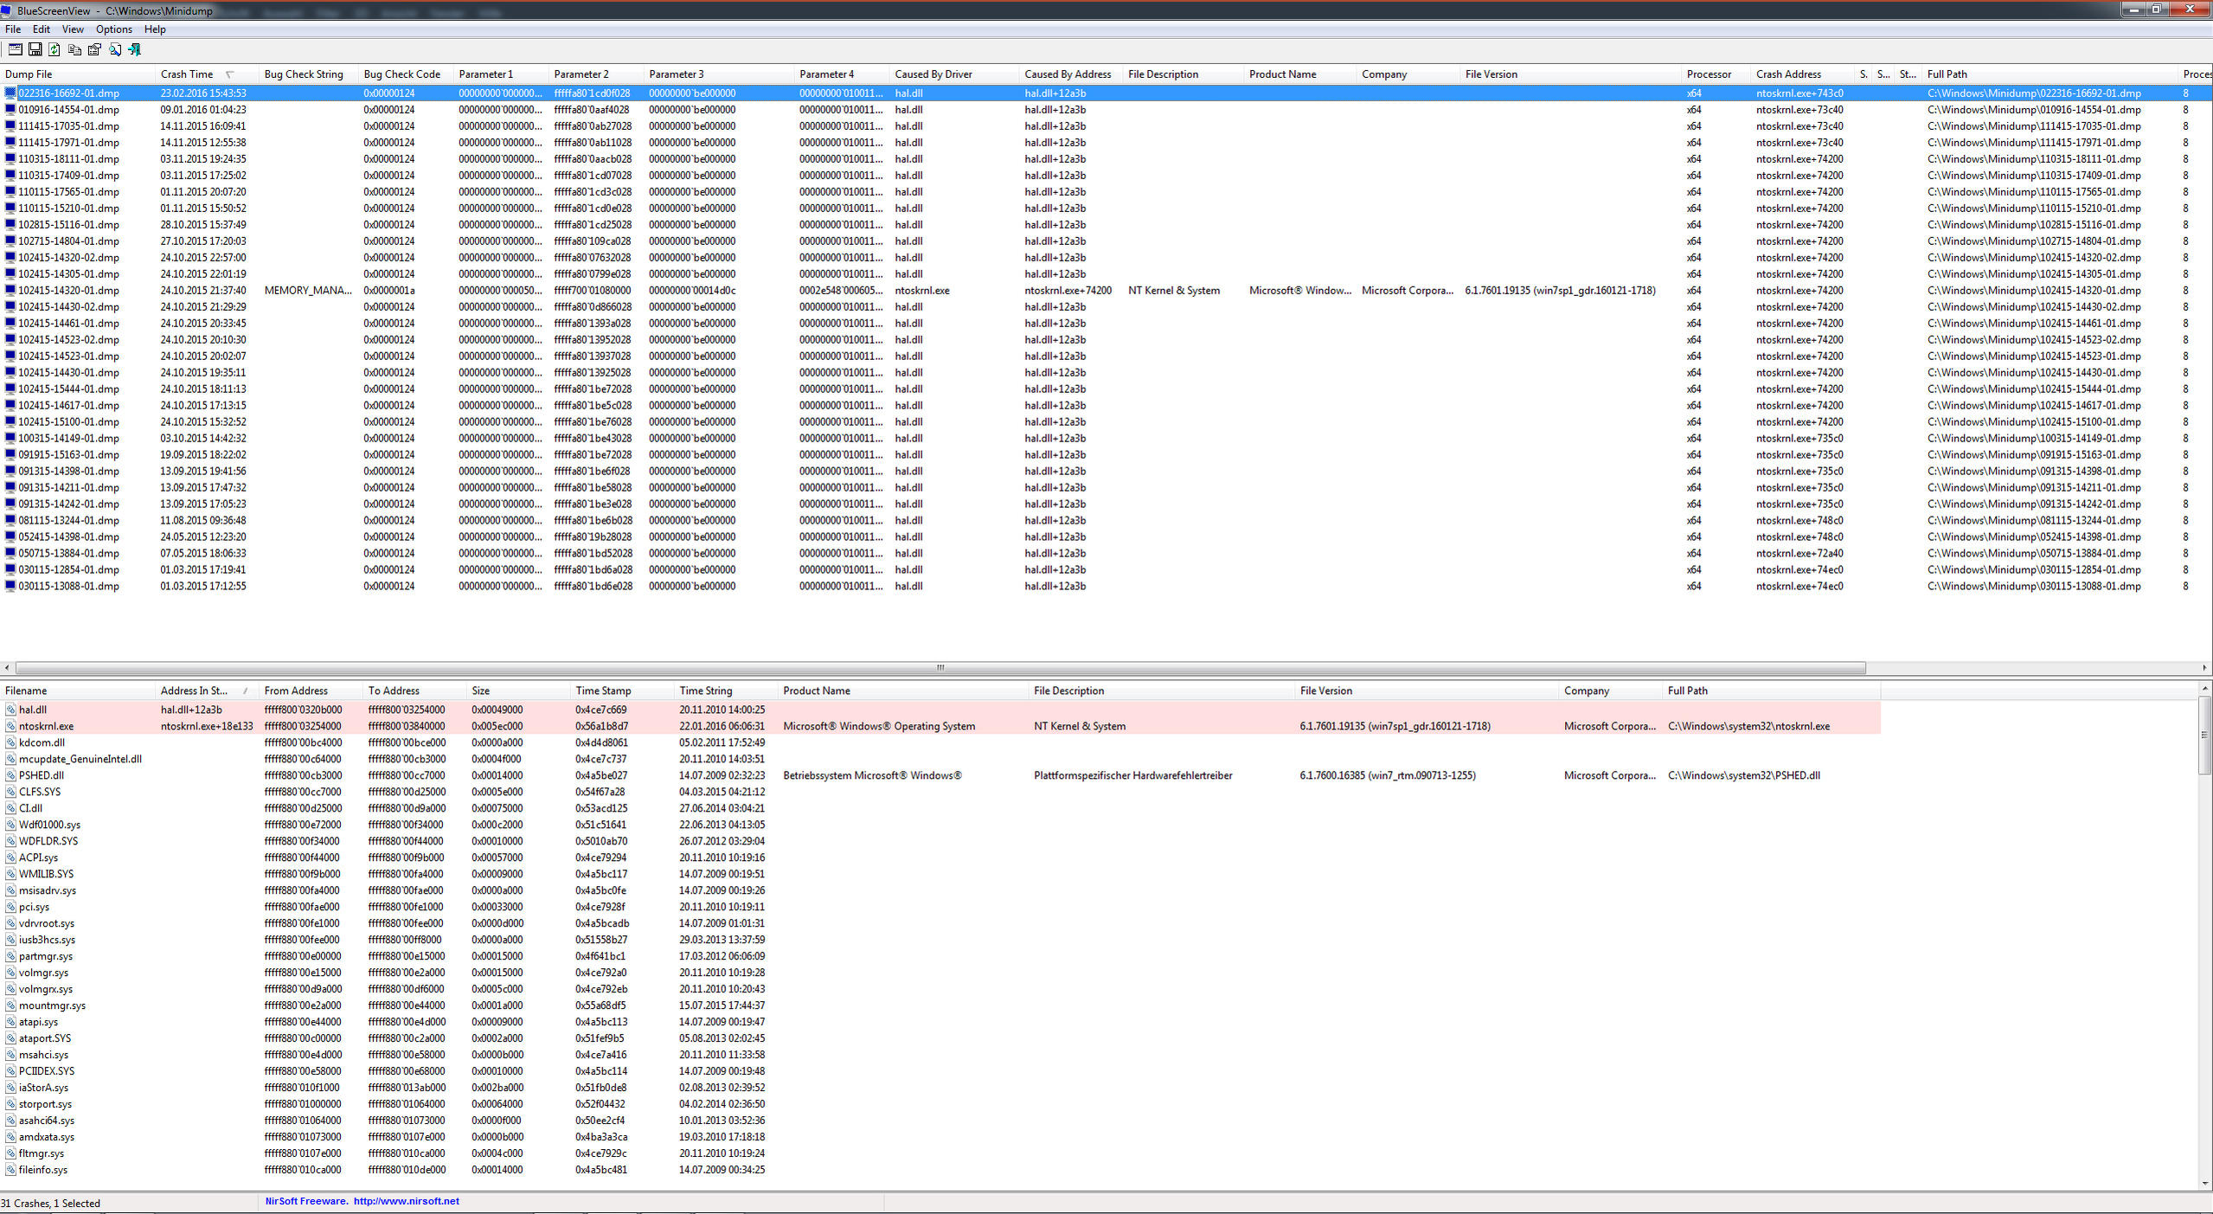Refresh the crash list with the reload icon
The width and height of the screenshot is (2213, 1214).
point(54,49)
